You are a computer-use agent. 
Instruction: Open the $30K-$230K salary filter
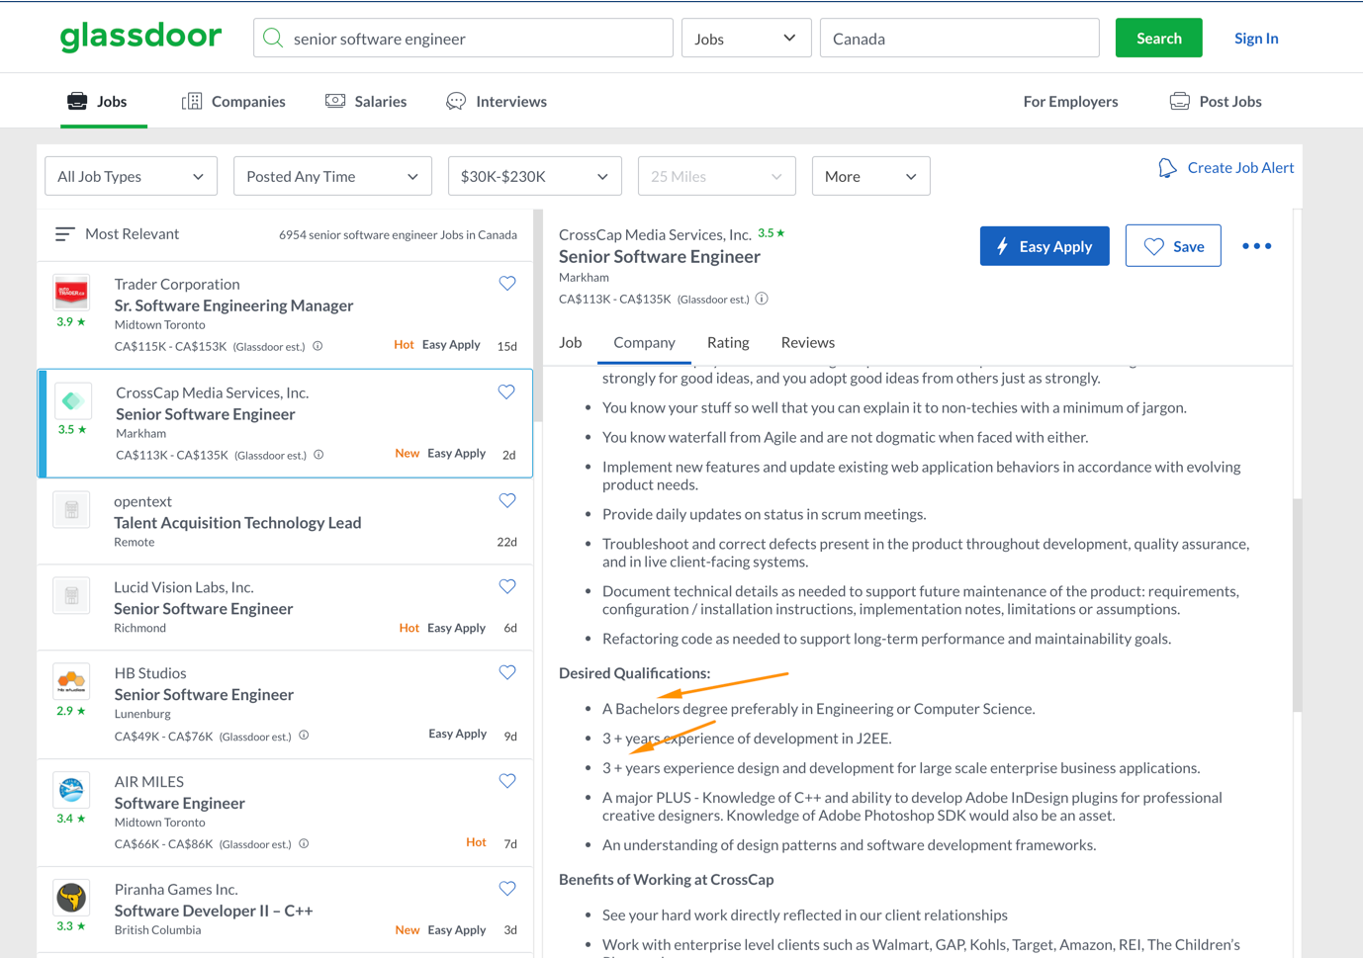tap(534, 176)
